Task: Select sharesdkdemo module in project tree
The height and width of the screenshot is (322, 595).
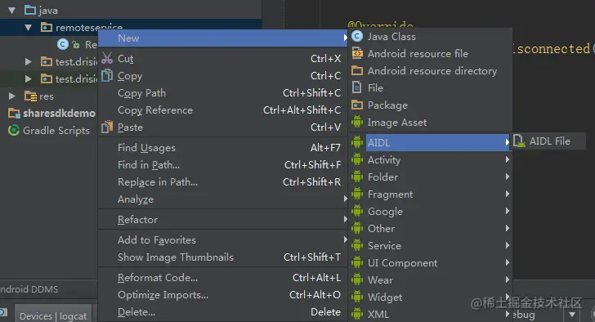Action: pyautogui.click(x=59, y=114)
